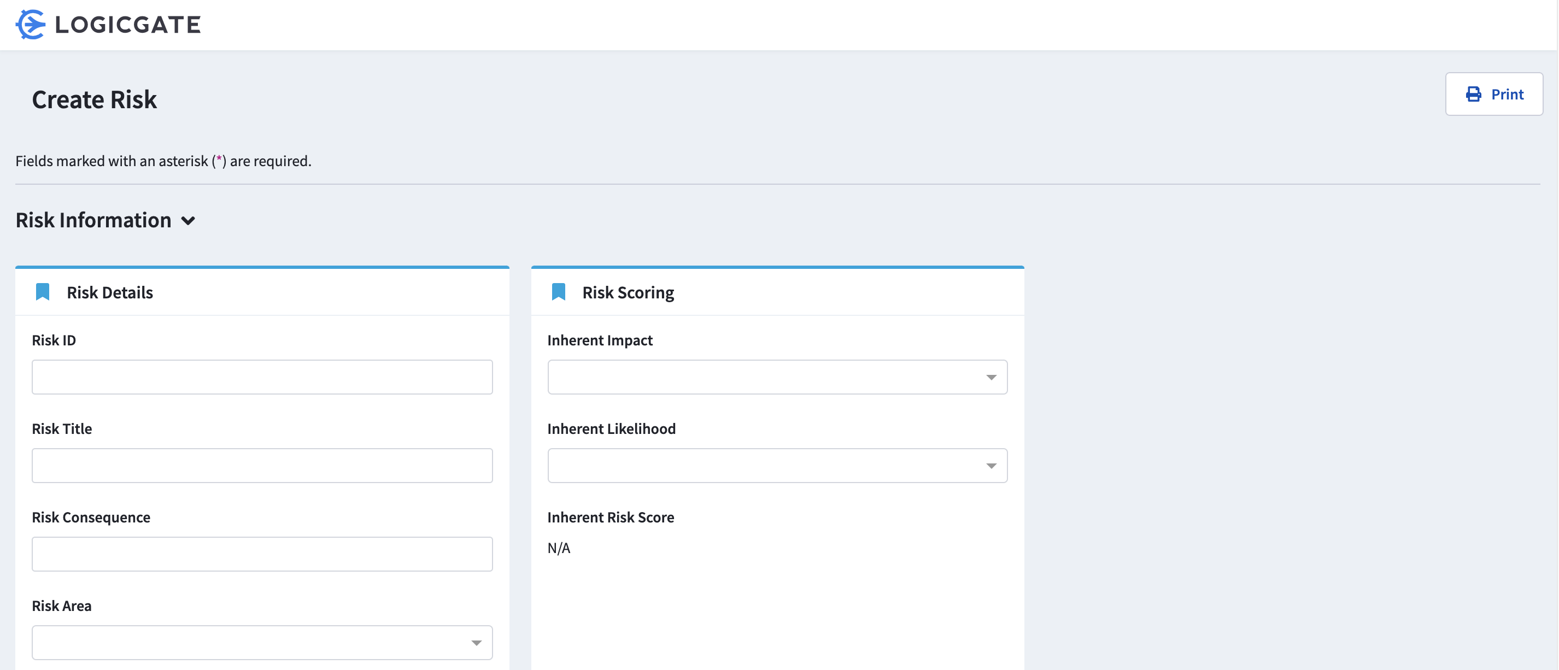Open the Risk Area dropdown
Screen dimensions: 1559x670
[262, 643]
